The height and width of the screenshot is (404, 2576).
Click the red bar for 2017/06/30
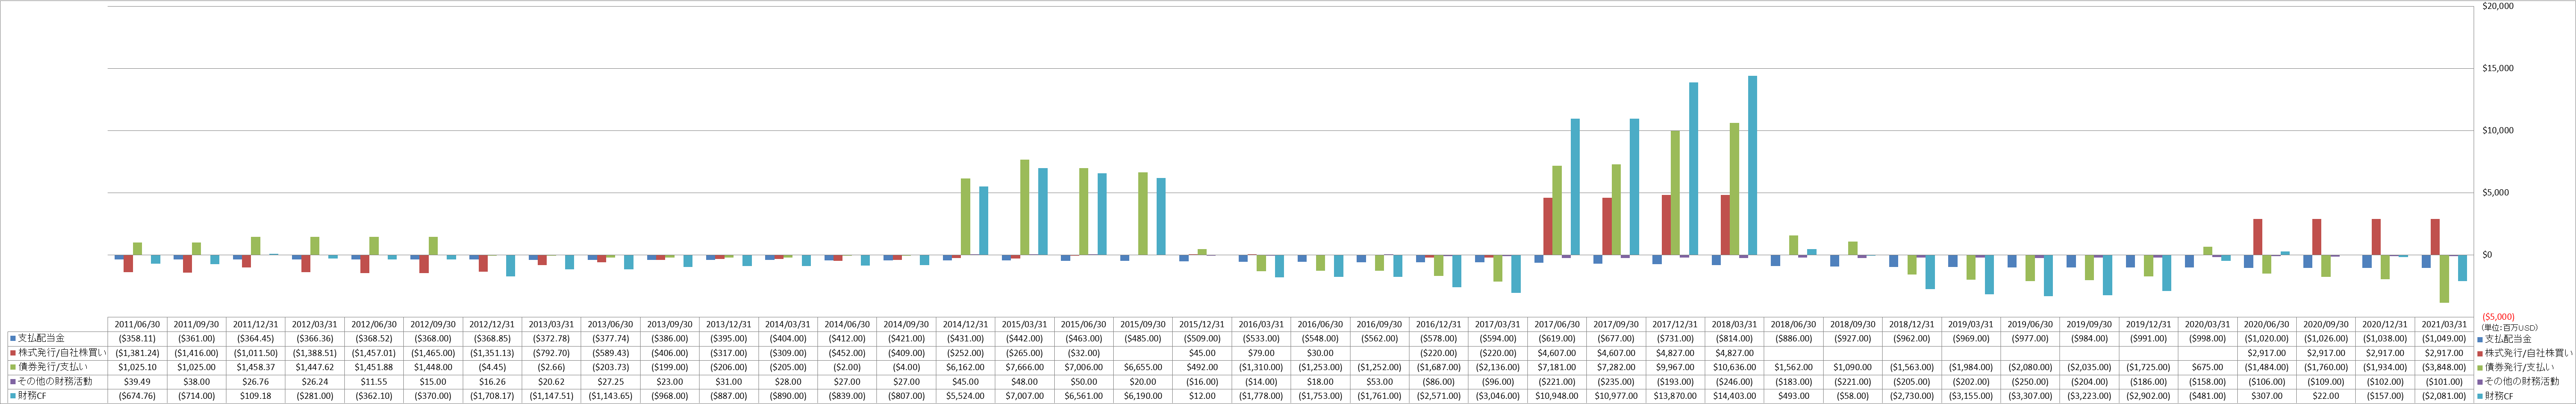(1548, 226)
